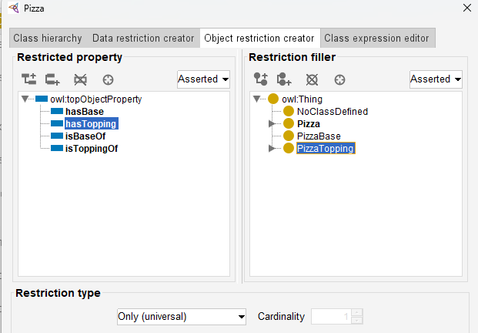Select Object restriction creator tab
The width and height of the screenshot is (478, 333).
pyautogui.click(x=259, y=38)
